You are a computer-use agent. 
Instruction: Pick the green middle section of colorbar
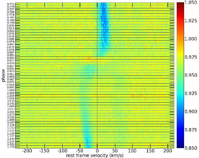180,75
